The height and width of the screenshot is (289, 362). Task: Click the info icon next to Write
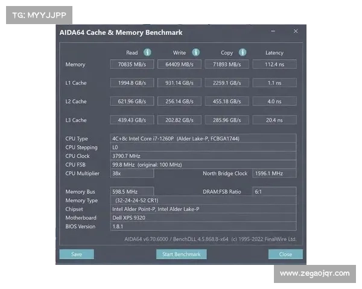pyautogui.click(x=195, y=52)
